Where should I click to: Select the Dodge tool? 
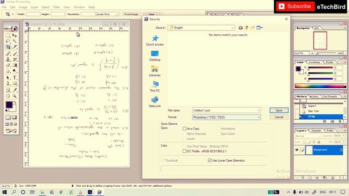[15, 71]
